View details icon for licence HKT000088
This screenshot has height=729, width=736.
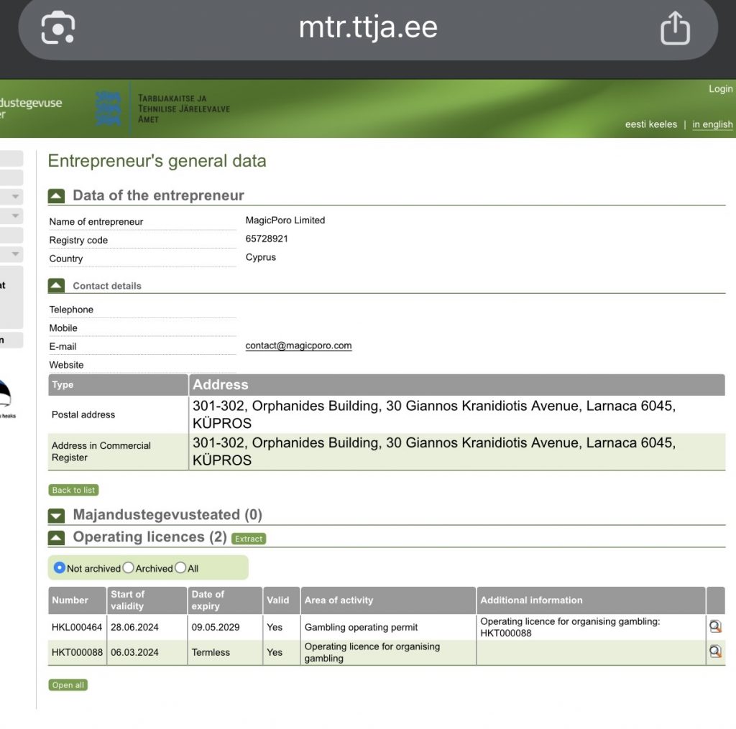tap(715, 651)
